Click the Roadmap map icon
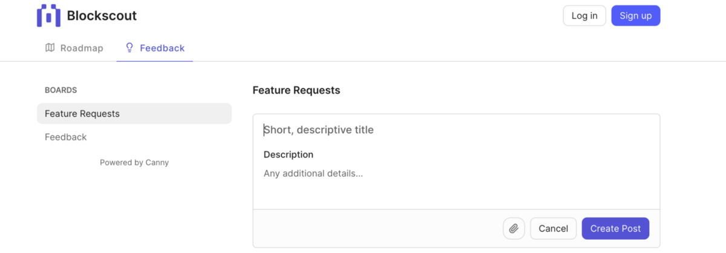Screen dimensions: 726x253 coord(50,48)
